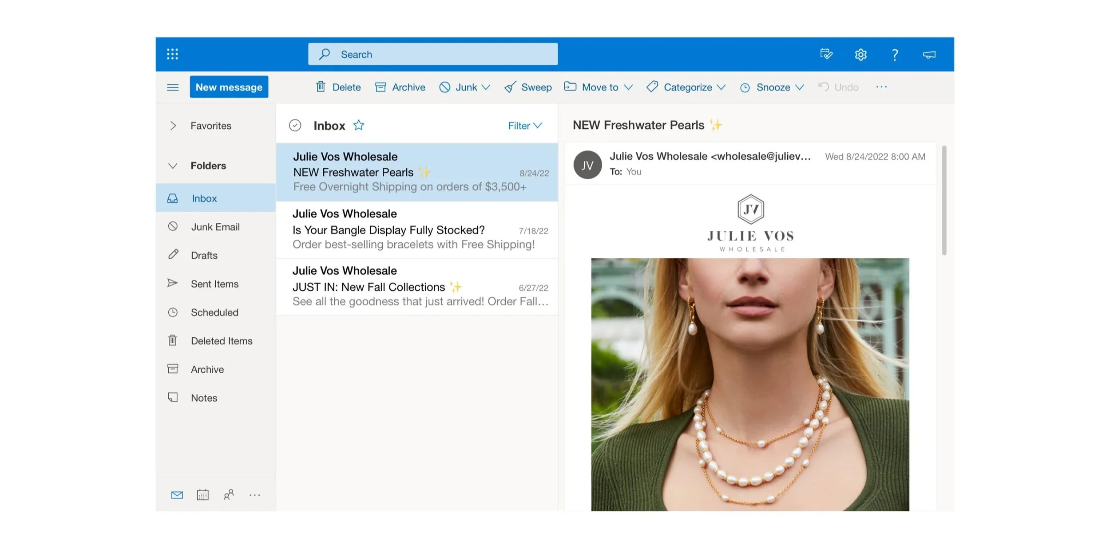Image resolution: width=1110 pixels, height=549 pixels.
Task: Open the NEW Freshwater Pearls email
Action: pos(417,172)
